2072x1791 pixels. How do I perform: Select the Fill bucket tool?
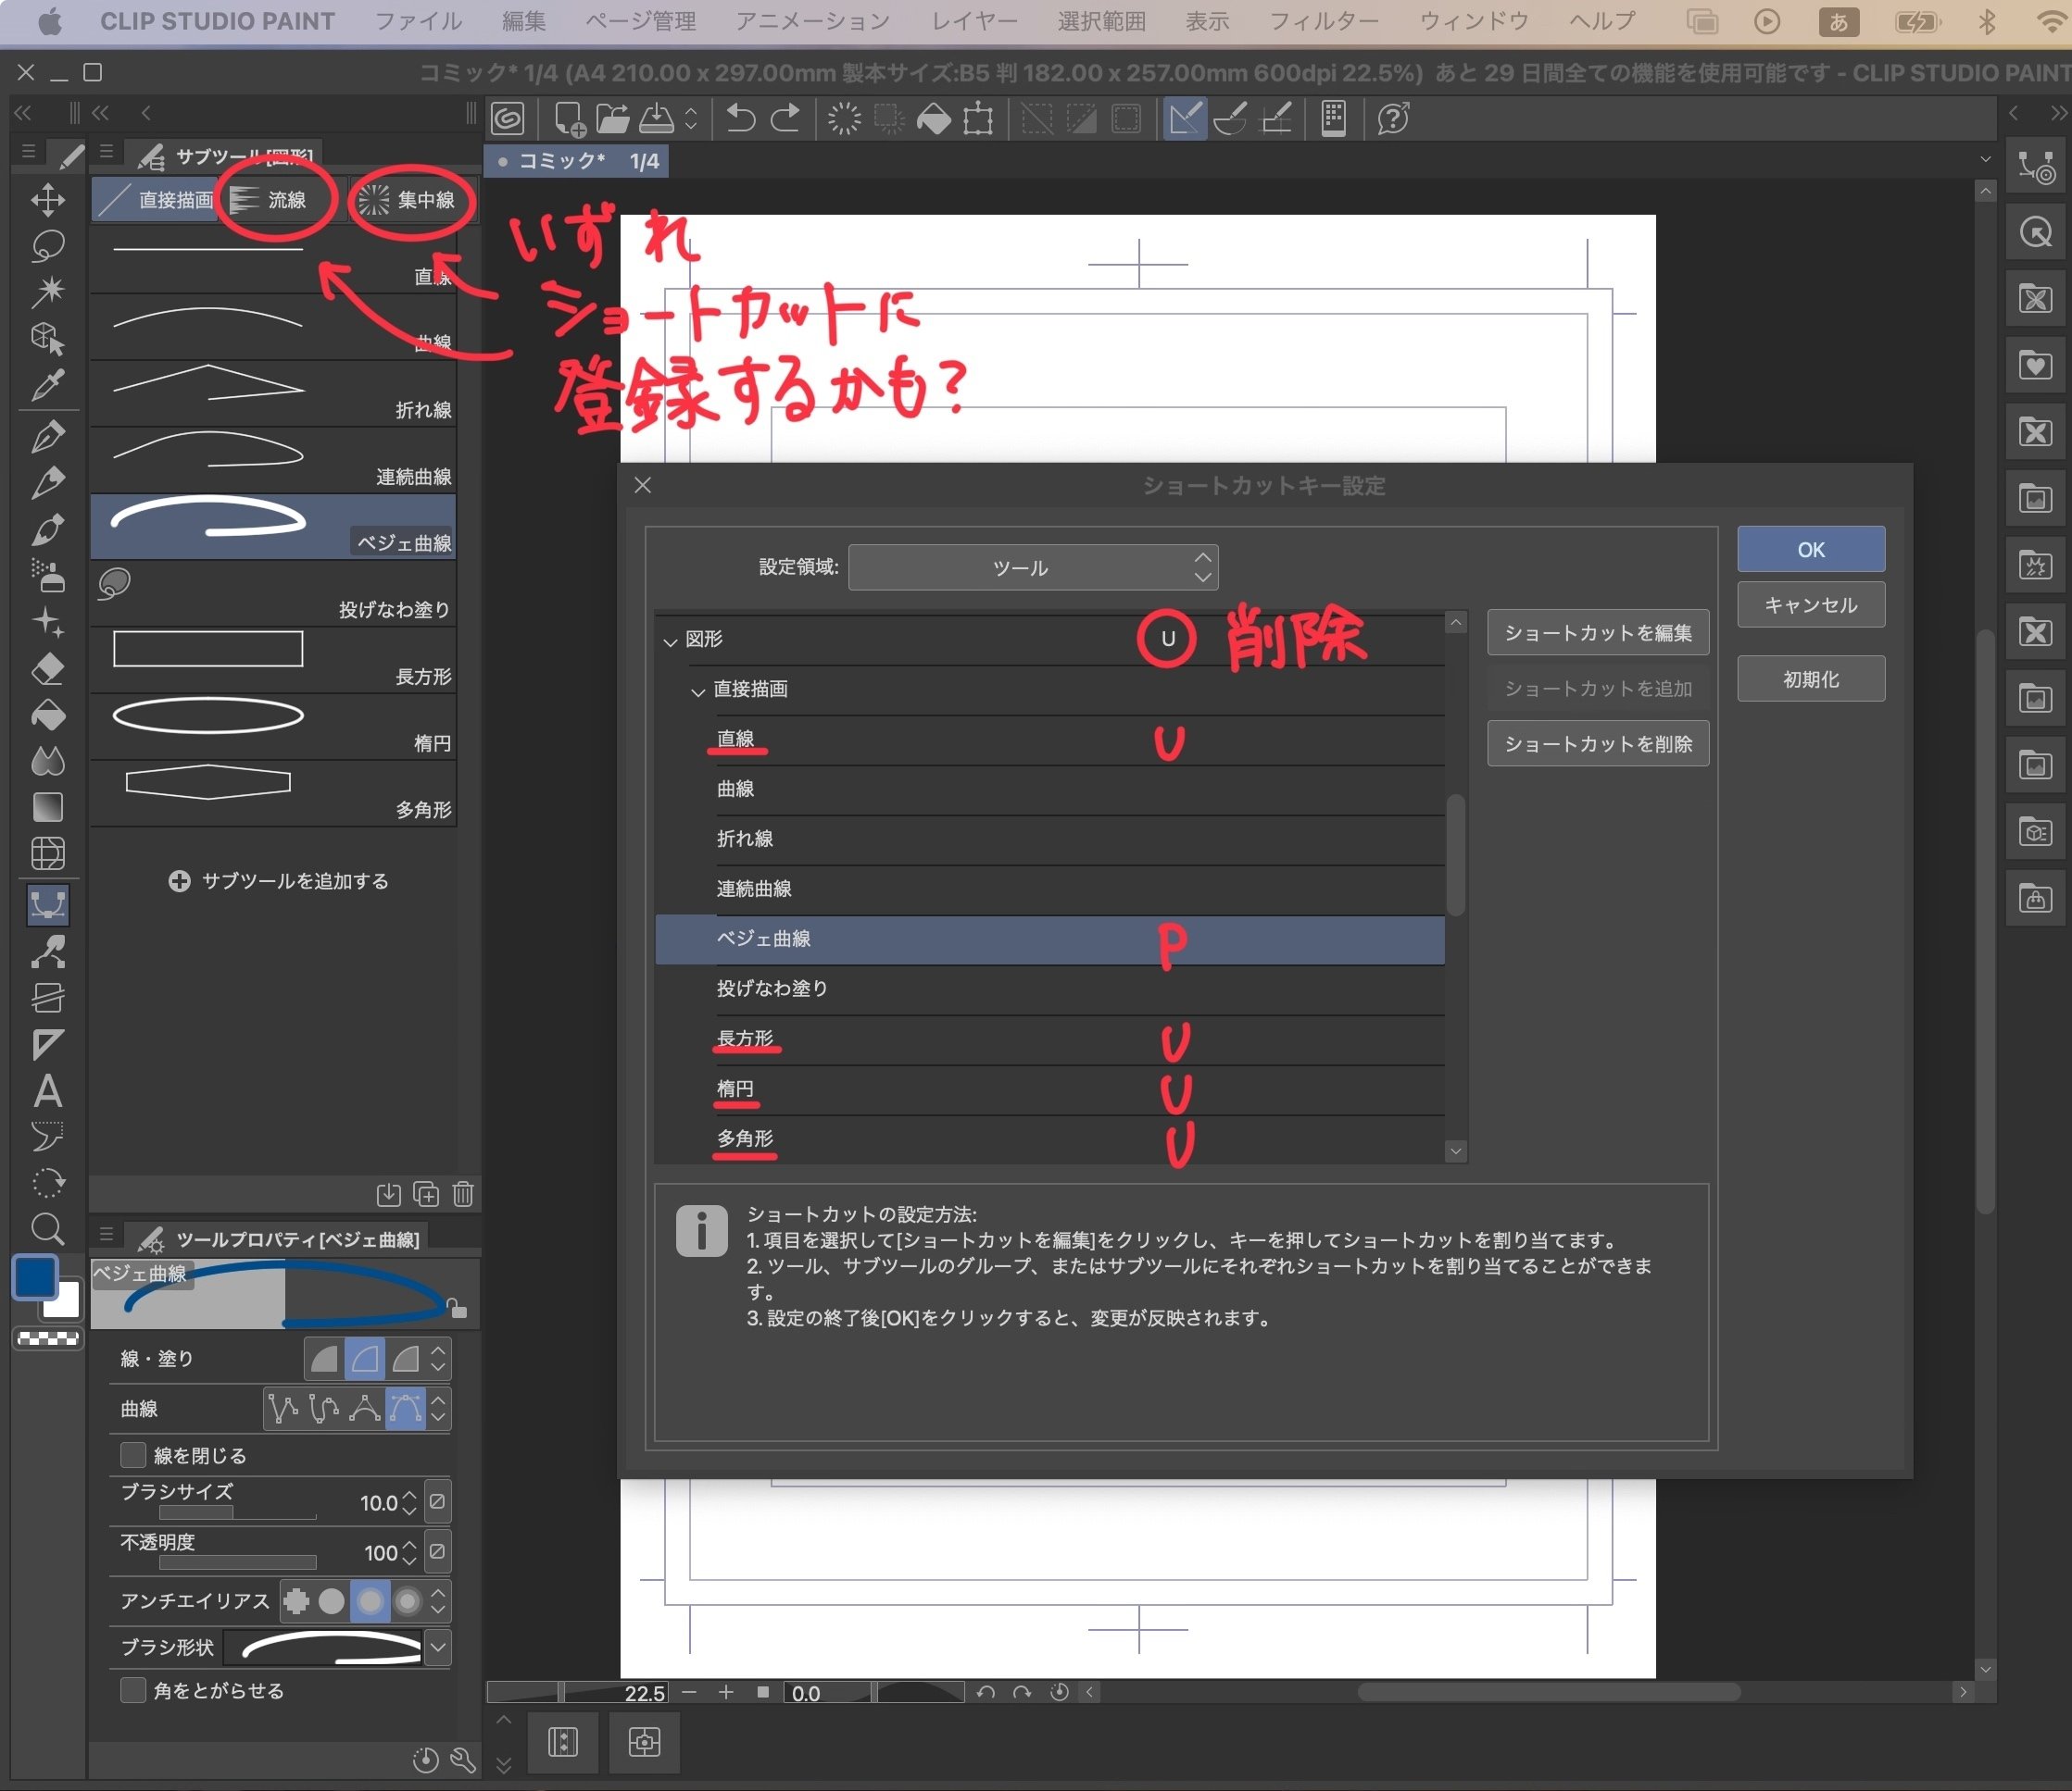click(x=48, y=715)
